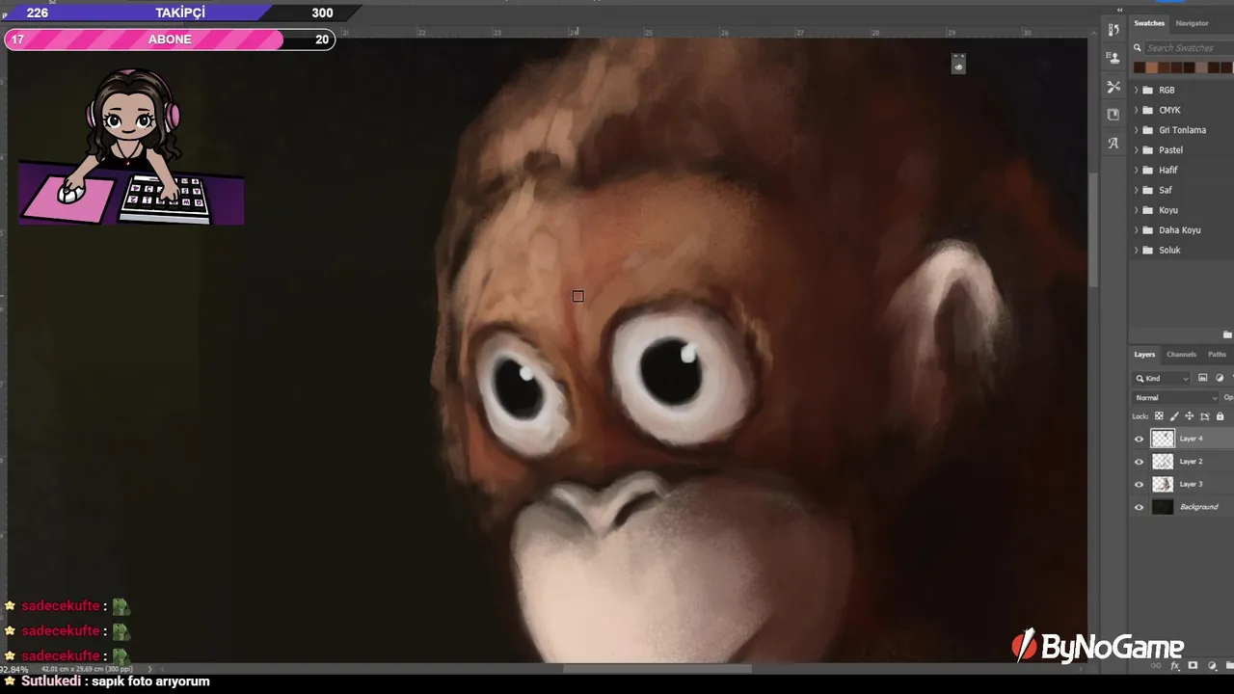The width and height of the screenshot is (1234, 694).
Task: Expand the collapsed panel dock with the double-arrow icon
Action: 1119,10
